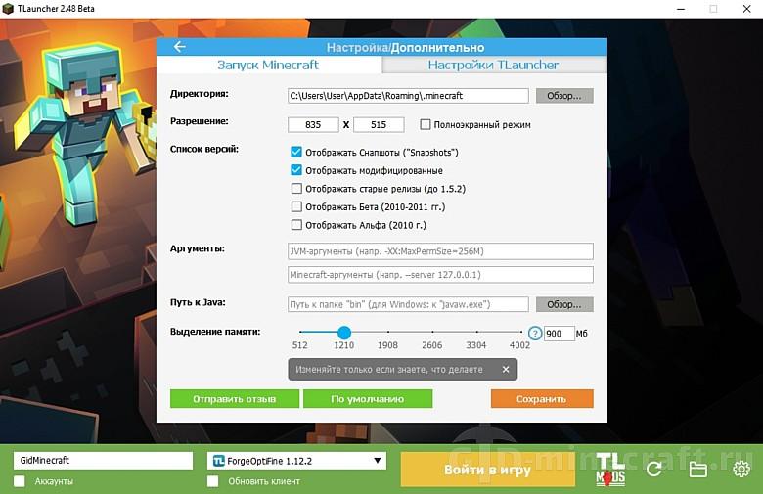Open settings gear icon in bottom bar
763x494 pixels.
(x=741, y=470)
